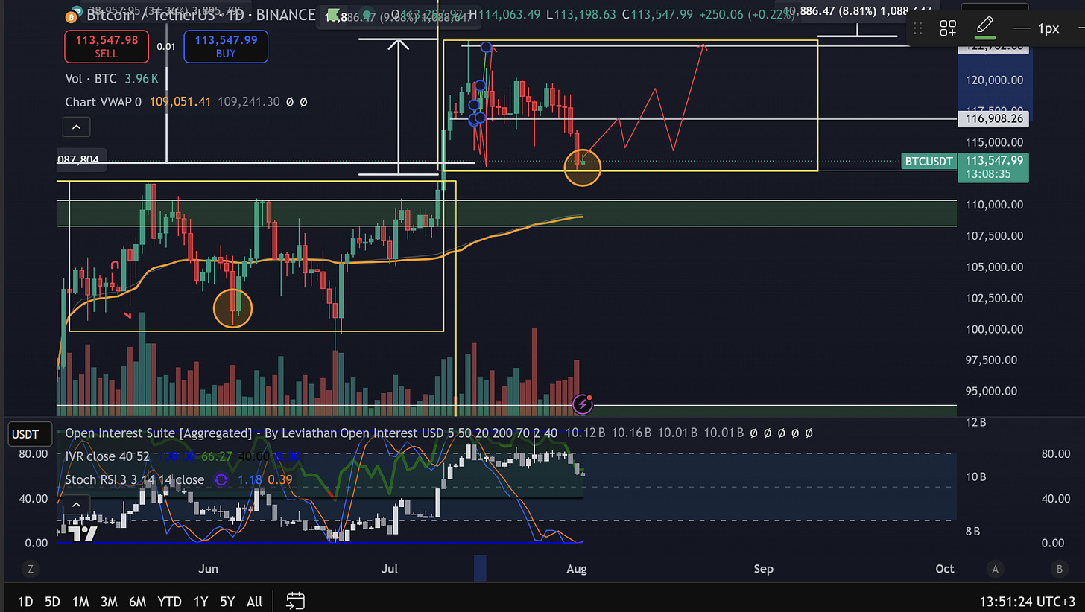Select the 5D time range

tap(52, 601)
